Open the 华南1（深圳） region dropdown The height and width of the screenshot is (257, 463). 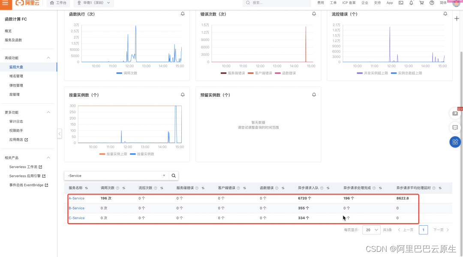coord(93,3)
